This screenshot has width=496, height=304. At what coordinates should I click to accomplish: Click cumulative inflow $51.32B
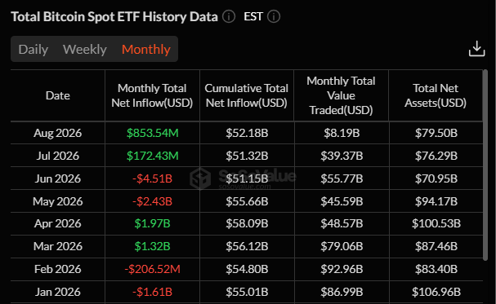[247, 156]
